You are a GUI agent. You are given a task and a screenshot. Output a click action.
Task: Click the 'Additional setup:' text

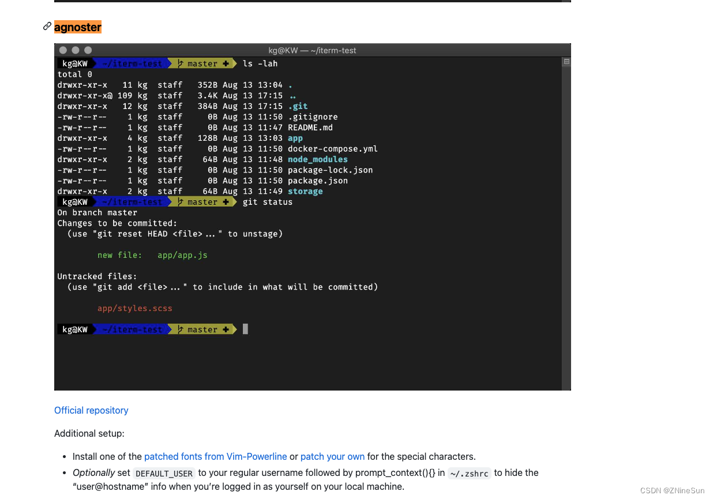[x=89, y=433]
